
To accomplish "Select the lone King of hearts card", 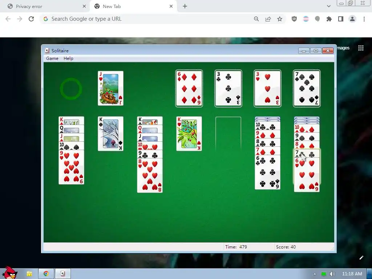I will (x=189, y=134).
